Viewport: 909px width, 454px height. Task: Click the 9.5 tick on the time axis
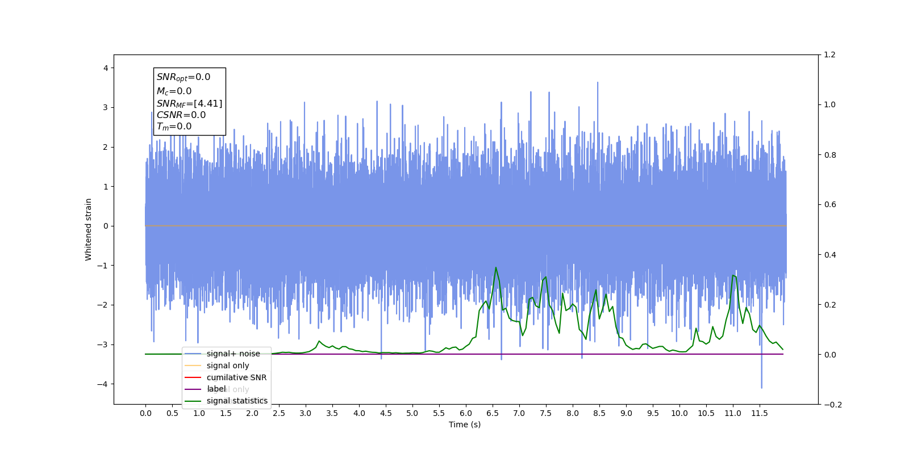(x=653, y=413)
